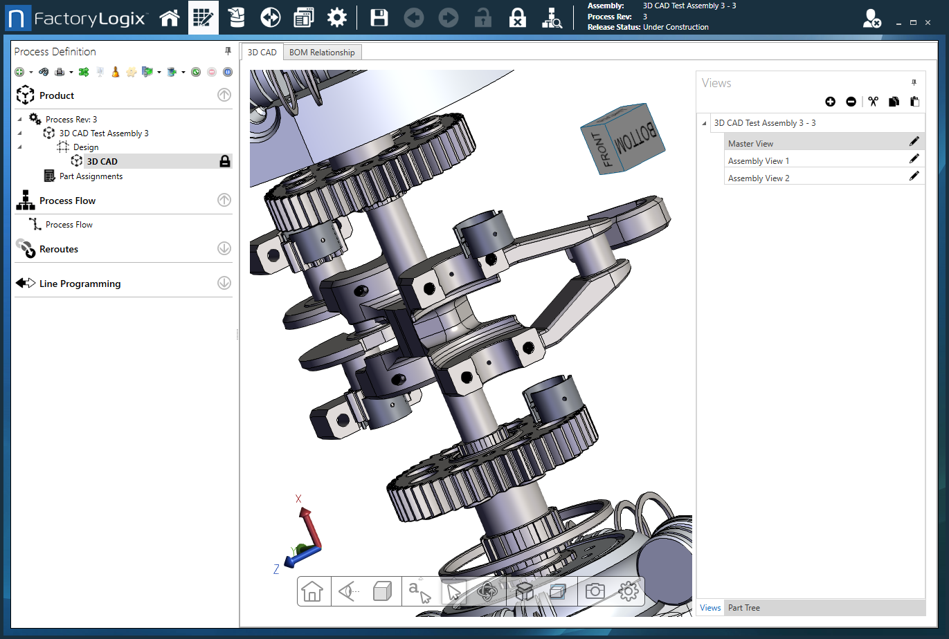Click the bell notification icon in Process Definition toolbar
This screenshot has width=949, height=639.
(x=115, y=71)
